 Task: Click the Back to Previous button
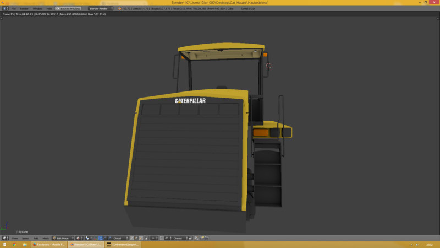68,9
